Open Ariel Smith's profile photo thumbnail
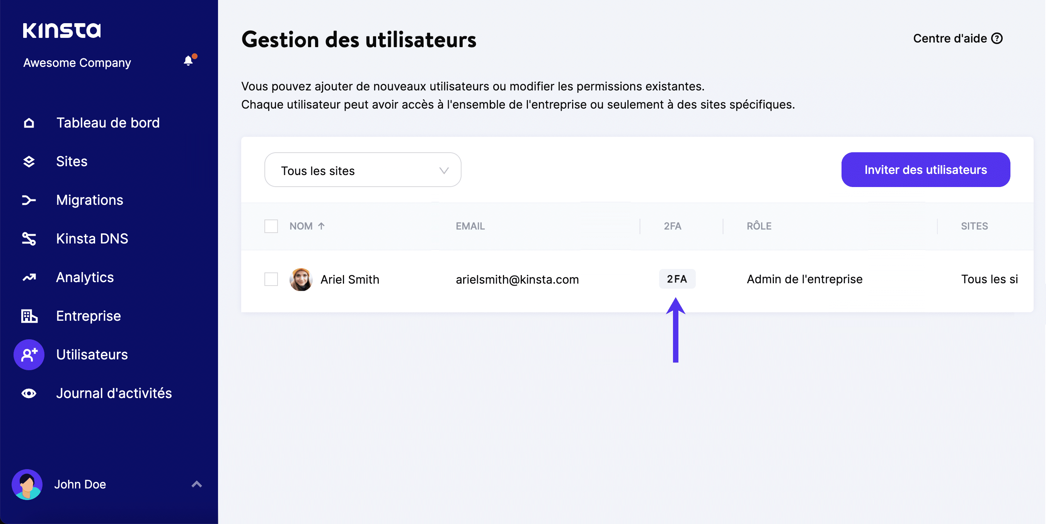Image resolution: width=1046 pixels, height=524 pixels. (300, 279)
